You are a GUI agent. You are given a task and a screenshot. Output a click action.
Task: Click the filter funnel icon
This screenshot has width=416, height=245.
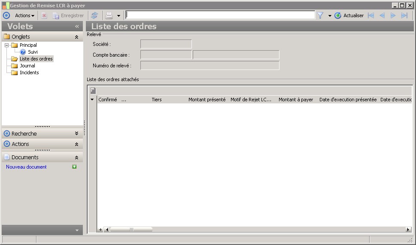tap(320, 15)
